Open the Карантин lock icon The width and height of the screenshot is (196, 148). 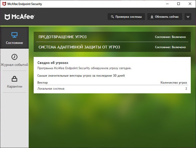(14, 79)
